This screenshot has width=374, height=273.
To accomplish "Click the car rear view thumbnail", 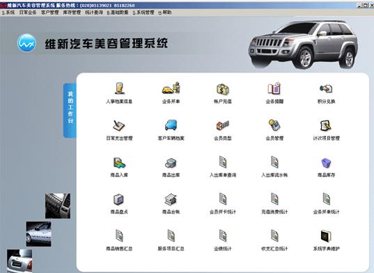I will [20, 261].
